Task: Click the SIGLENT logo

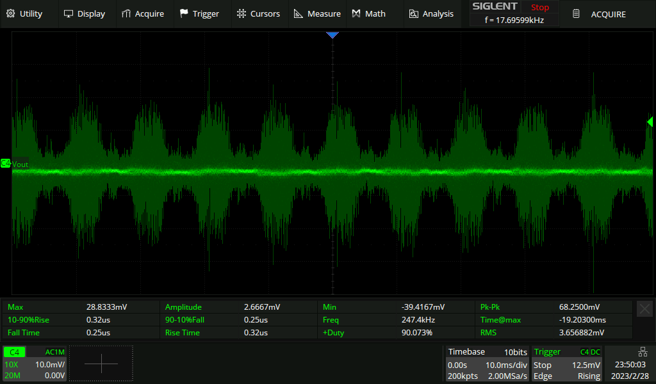Action: click(495, 6)
